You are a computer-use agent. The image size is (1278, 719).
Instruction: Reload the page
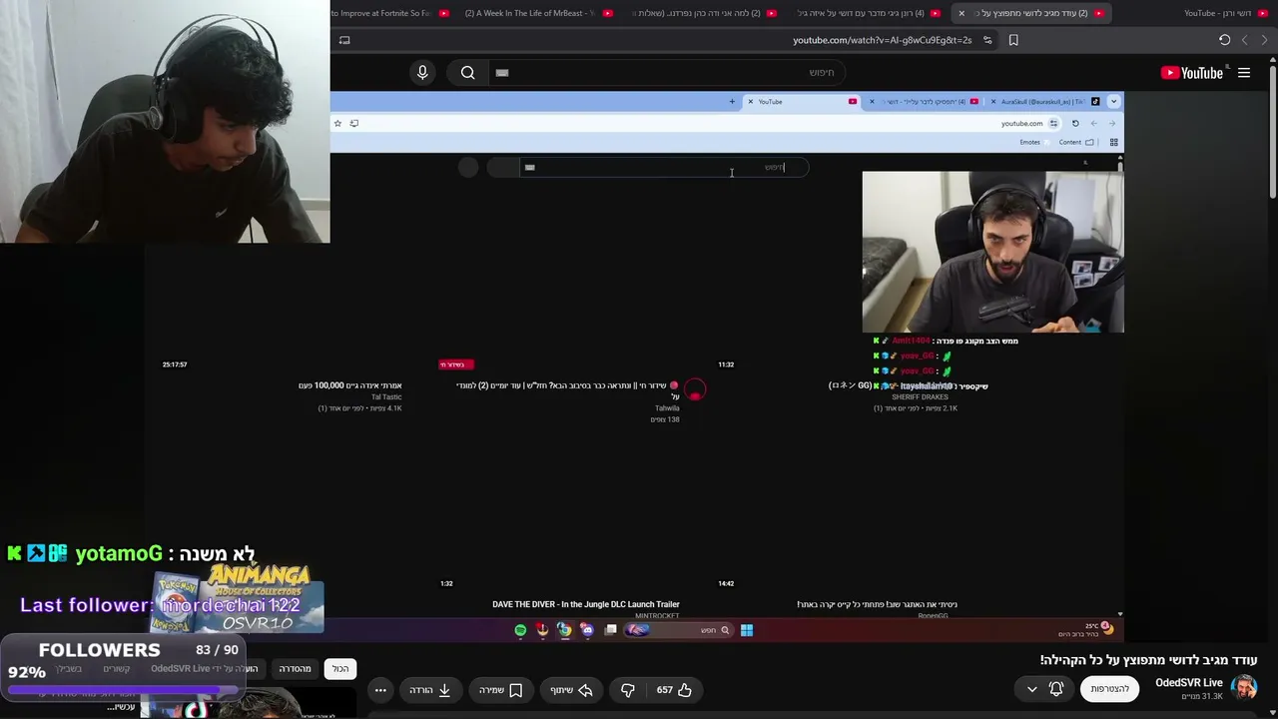point(1224,40)
